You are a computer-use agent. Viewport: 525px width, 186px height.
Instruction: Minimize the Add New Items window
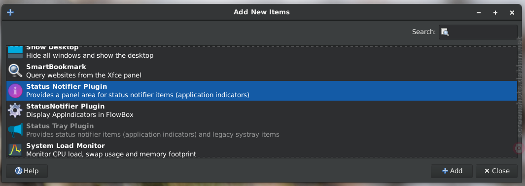coord(479,13)
